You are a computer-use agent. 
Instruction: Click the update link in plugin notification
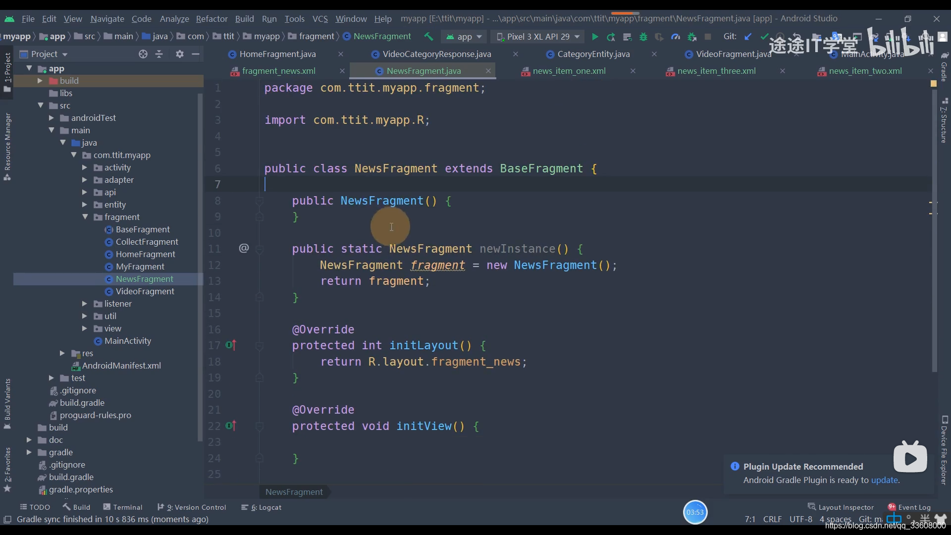coord(884,480)
